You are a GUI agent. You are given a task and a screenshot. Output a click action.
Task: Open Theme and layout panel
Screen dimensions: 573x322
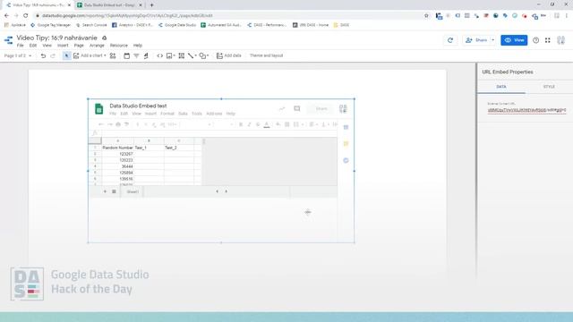(x=266, y=55)
